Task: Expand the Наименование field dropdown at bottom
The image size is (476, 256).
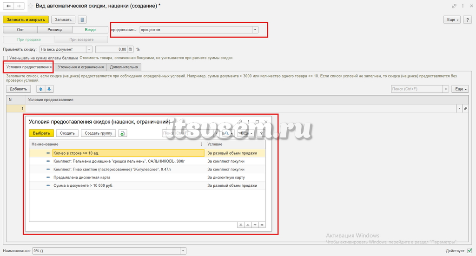Action: click(183, 251)
